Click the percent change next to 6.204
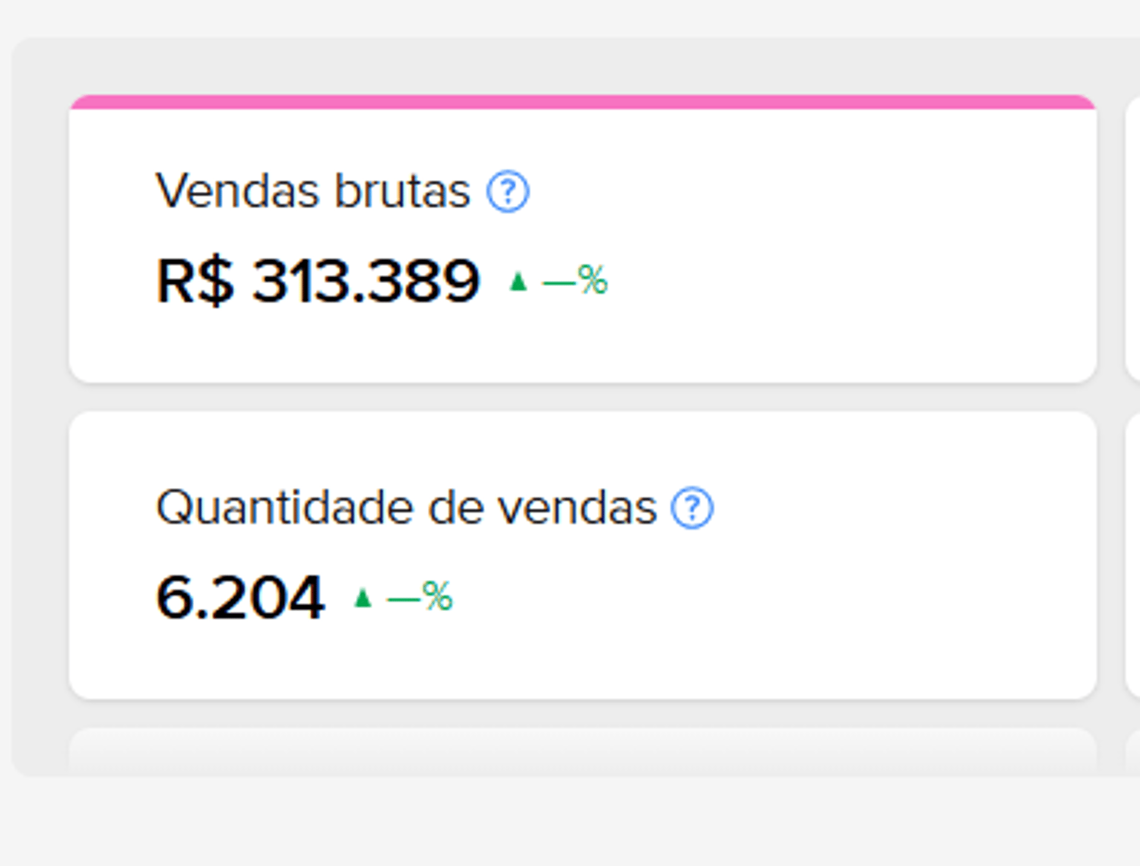The height and width of the screenshot is (866, 1140). 420,597
